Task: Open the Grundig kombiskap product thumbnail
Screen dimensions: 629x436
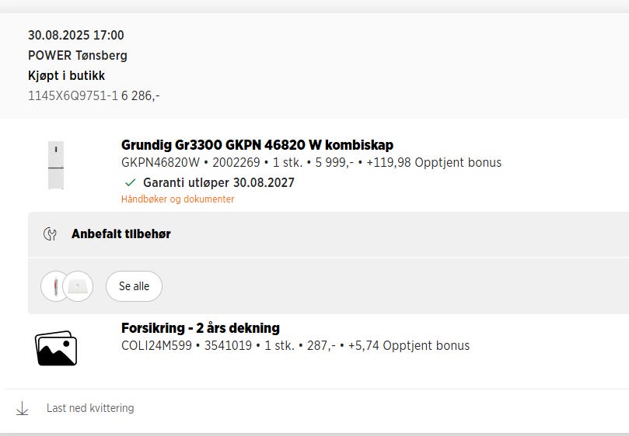Action: (56, 165)
